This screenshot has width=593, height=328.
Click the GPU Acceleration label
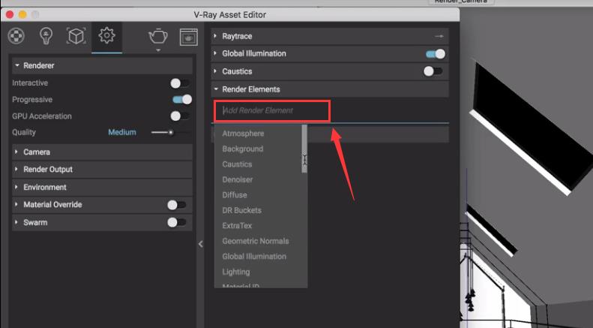point(41,116)
